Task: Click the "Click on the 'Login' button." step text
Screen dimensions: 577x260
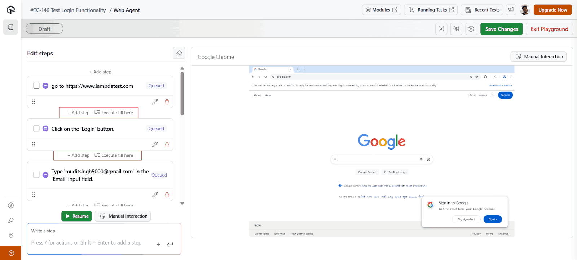Action: point(83,129)
